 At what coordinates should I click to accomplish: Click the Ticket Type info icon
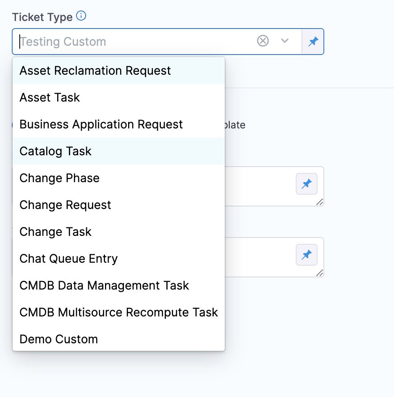tap(81, 16)
